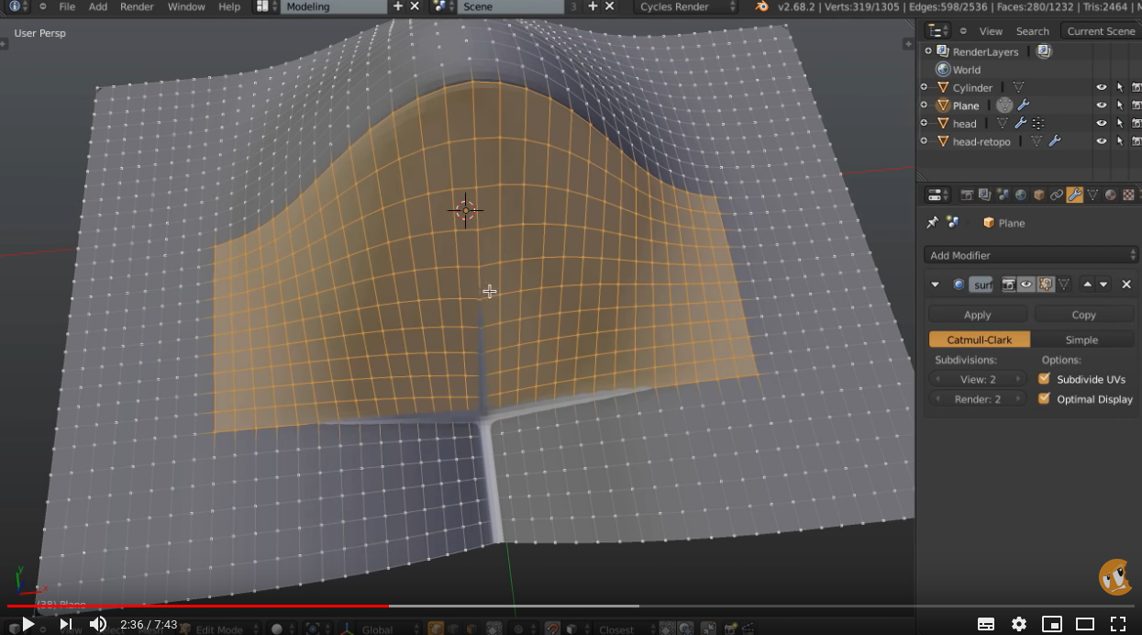Click the Apply modifier button
1142x635 pixels.
(x=976, y=314)
